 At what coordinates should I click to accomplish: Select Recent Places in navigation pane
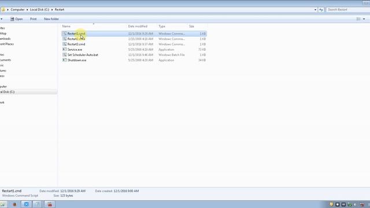[x=7, y=44]
